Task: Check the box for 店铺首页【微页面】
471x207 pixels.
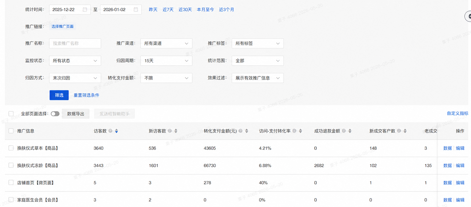Action: (x=11, y=183)
